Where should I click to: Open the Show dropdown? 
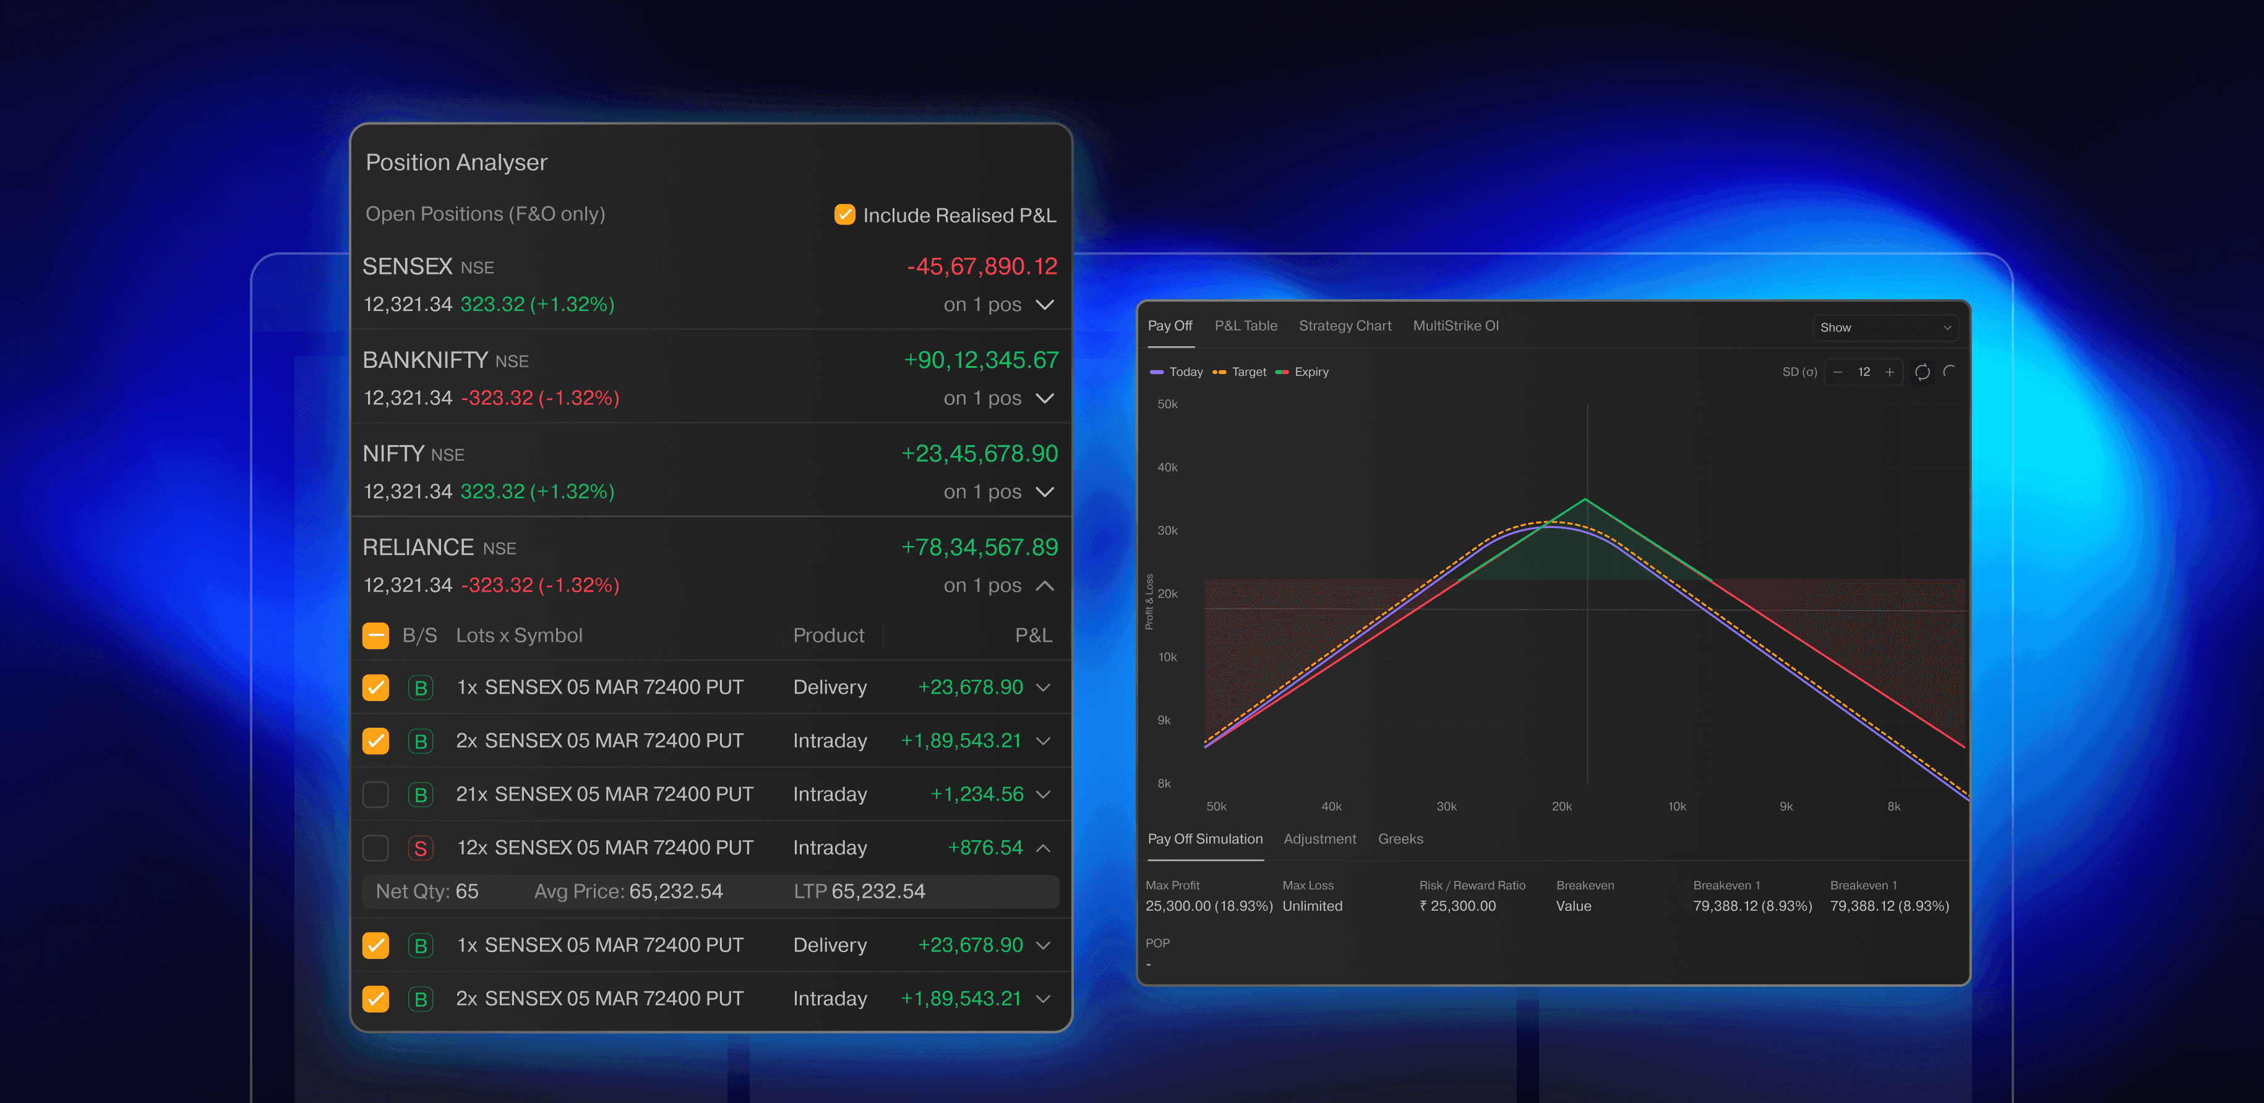[1885, 328]
